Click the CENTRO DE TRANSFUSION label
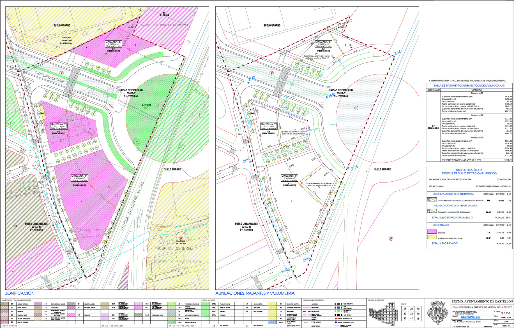514x328 pixels. click(177, 262)
